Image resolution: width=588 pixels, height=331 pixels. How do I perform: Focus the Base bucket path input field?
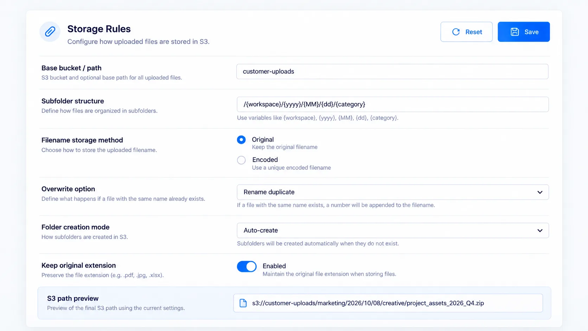(x=392, y=71)
